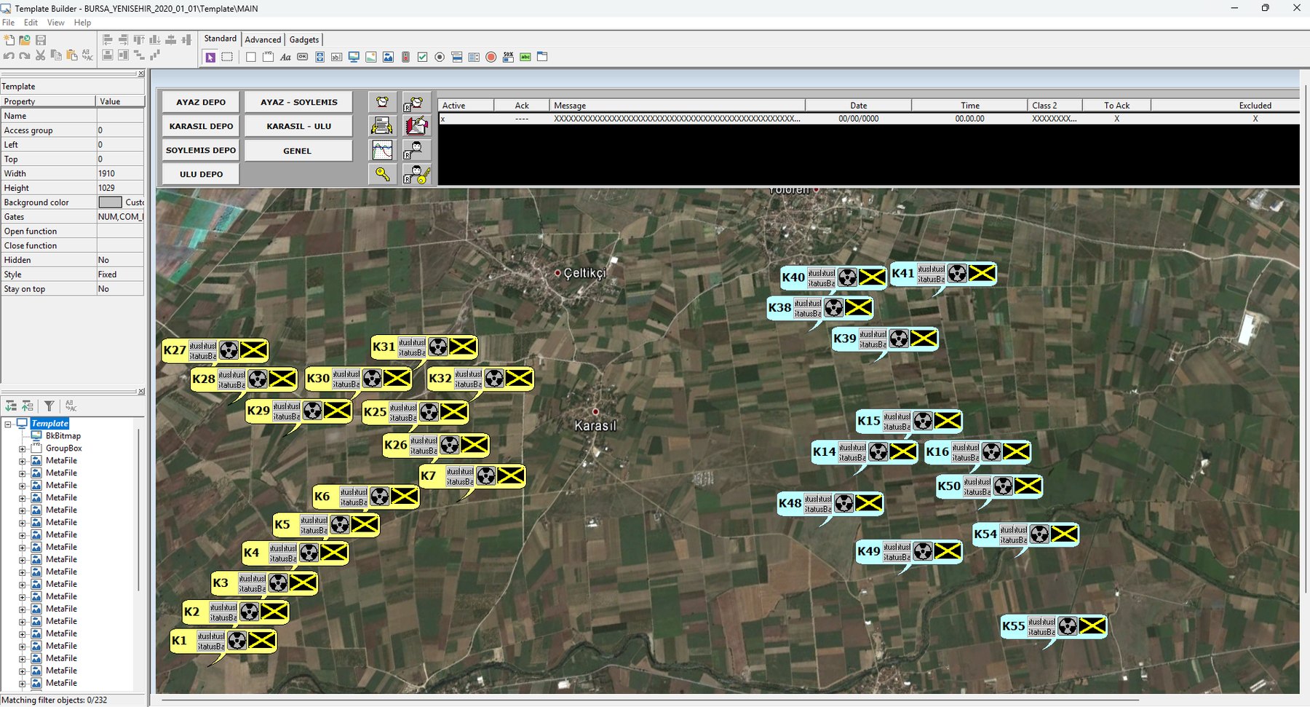Image resolution: width=1310 pixels, height=707 pixels.
Task: Pick the MetaFile picture component tool
Action: tap(388, 57)
